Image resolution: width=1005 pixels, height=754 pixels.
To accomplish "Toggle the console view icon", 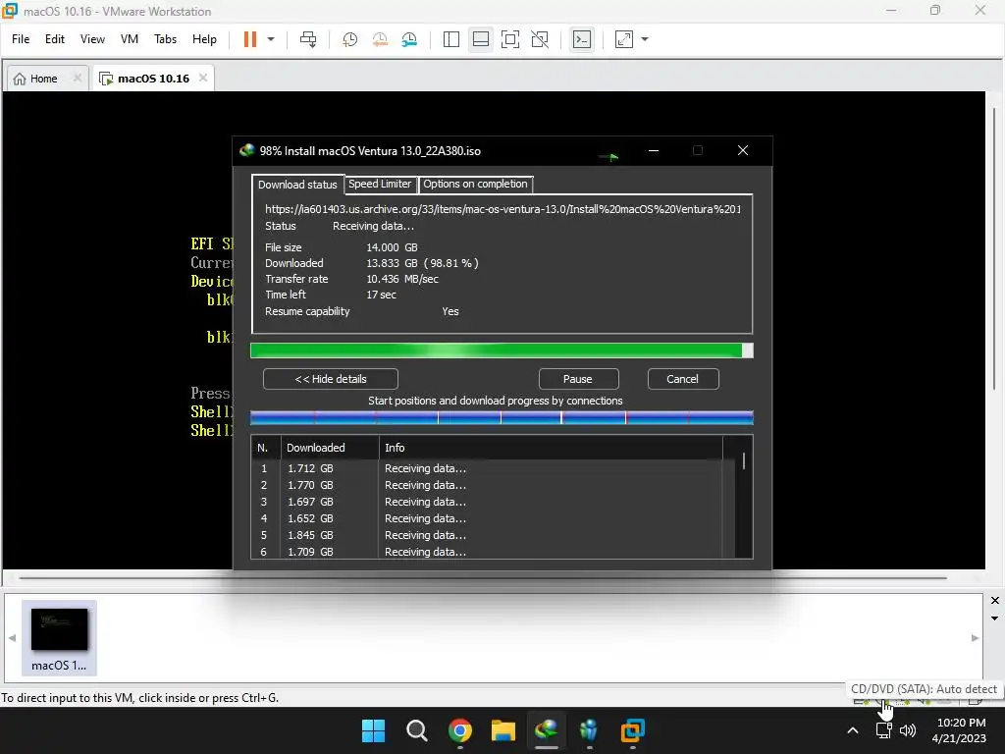I will [x=582, y=39].
